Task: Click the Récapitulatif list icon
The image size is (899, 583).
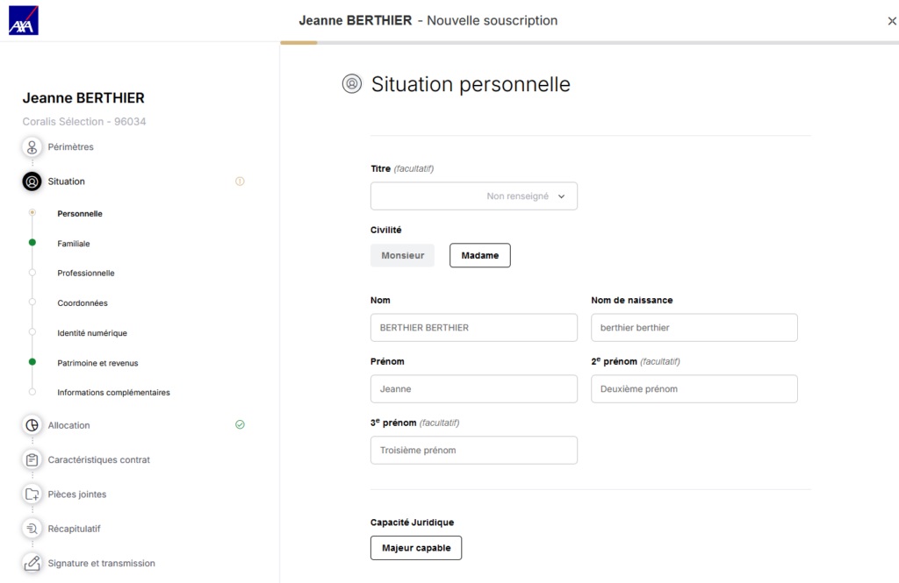Action: click(x=32, y=529)
